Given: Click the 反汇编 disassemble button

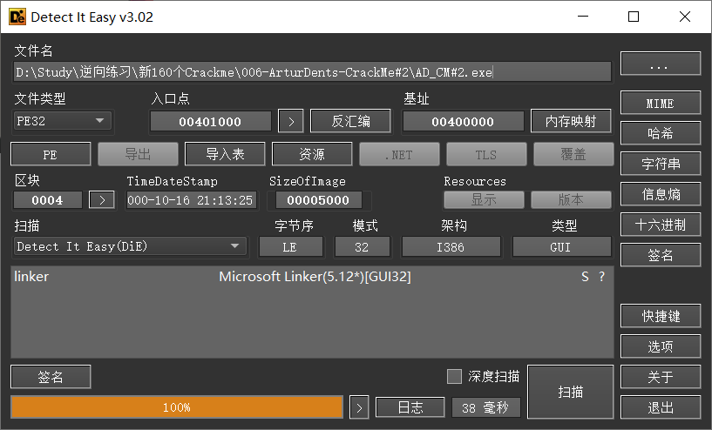Looking at the screenshot, I should point(350,122).
